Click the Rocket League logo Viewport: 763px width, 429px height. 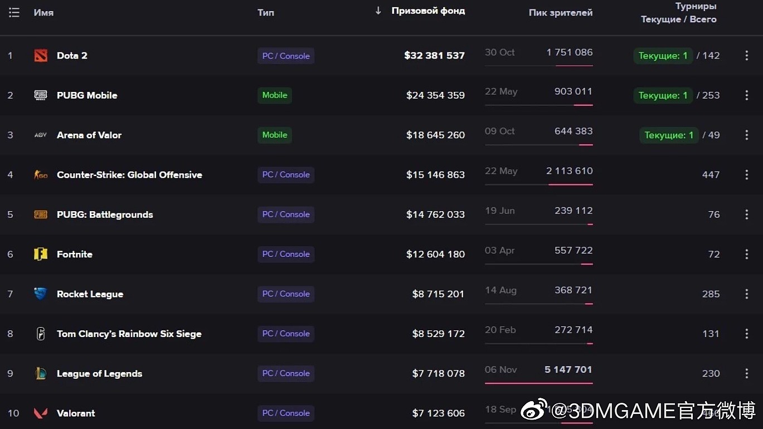[x=41, y=294]
